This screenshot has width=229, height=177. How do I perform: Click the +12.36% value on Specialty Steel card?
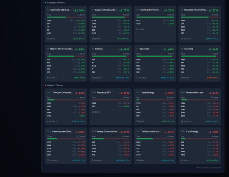click(x=79, y=11)
